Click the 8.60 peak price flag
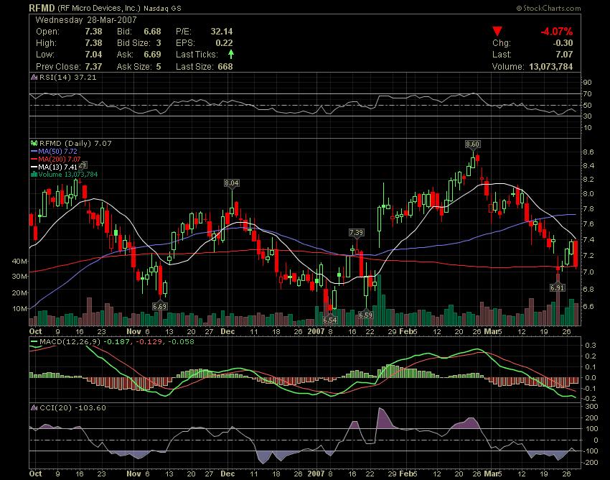 pos(472,144)
